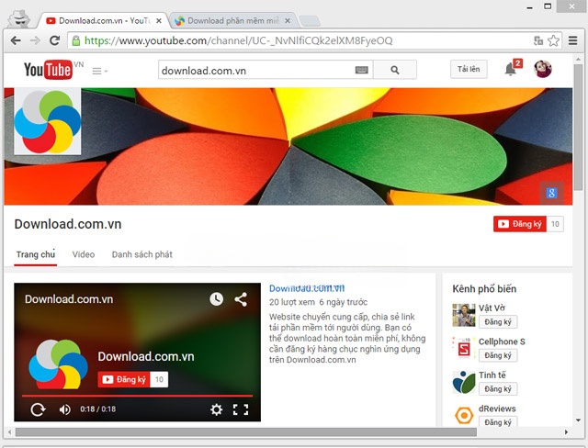The width and height of the screenshot is (588, 448).
Task: Click the vertical scrollbar thumb
Action: (578, 128)
